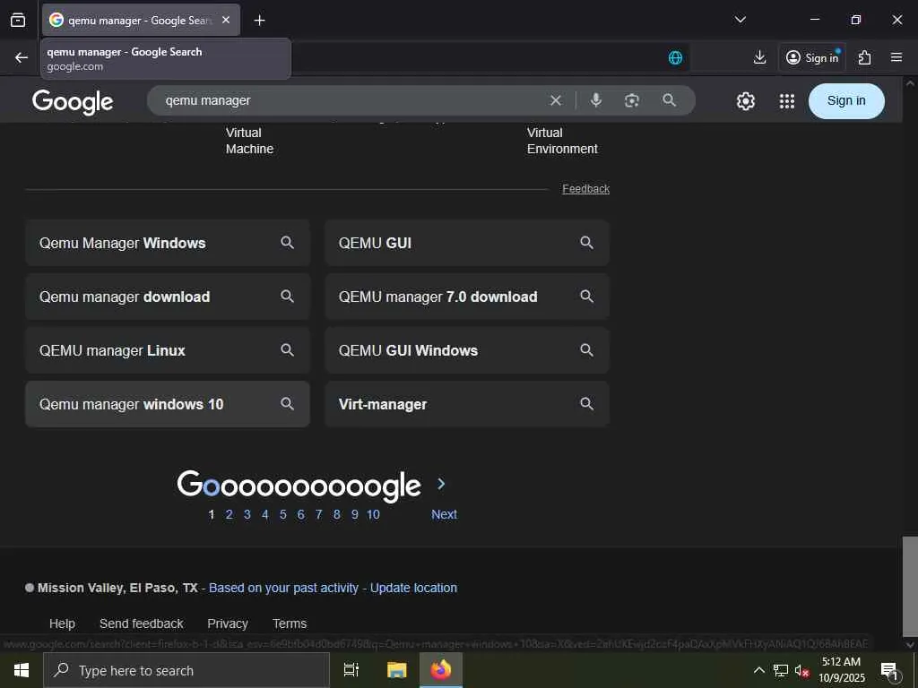
Task: Open the notification center icon
Action: pos(888,670)
